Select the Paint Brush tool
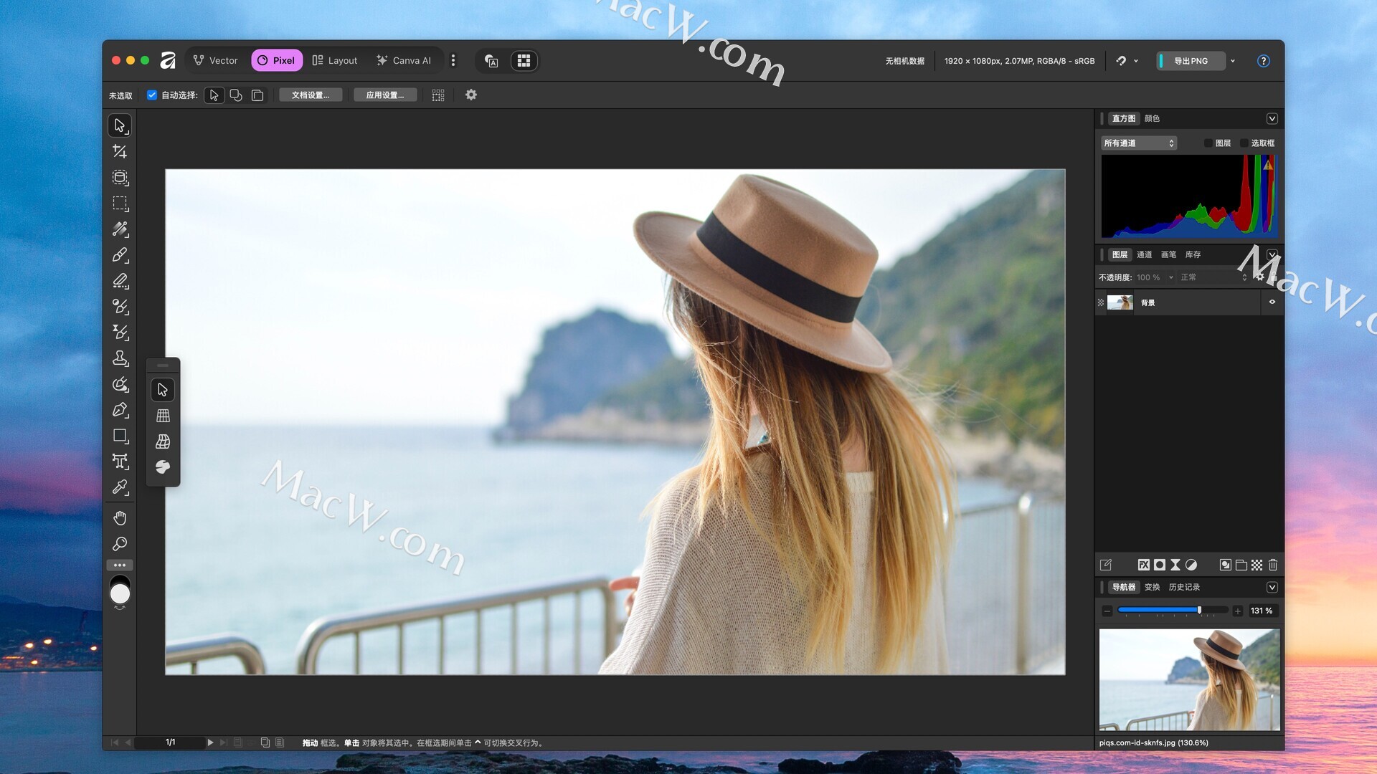The height and width of the screenshot is (774, 1377). (x=120, y=255)
